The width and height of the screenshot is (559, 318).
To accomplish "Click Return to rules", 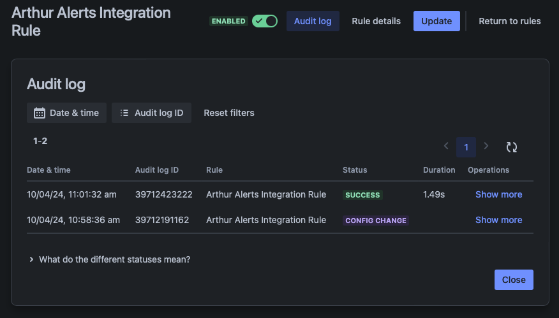I will [x=510, y=21].
